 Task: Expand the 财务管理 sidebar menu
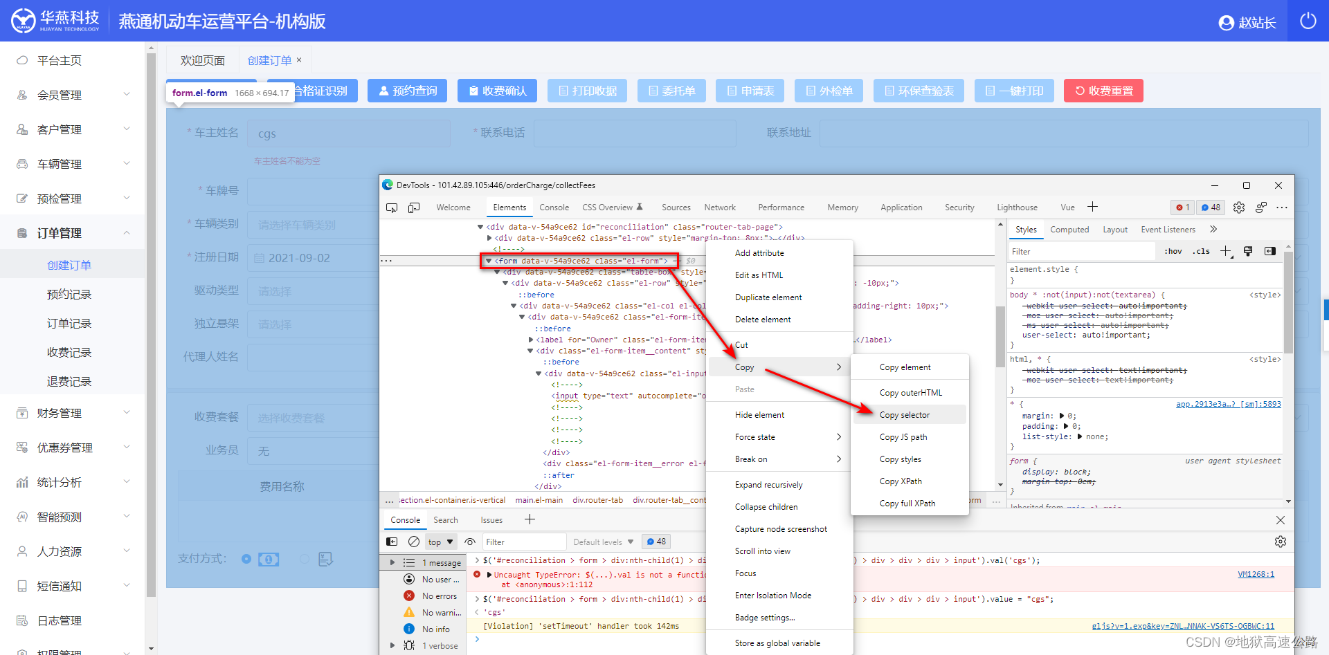coord(73,413)
